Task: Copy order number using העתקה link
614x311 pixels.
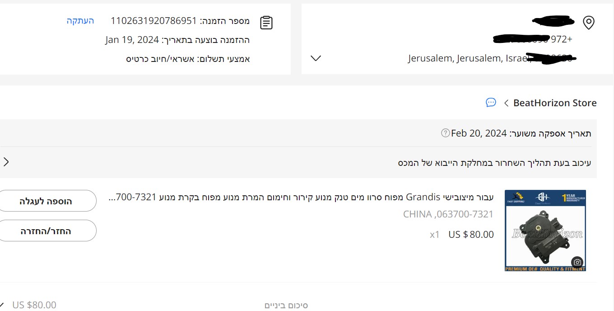Action: 80,21
